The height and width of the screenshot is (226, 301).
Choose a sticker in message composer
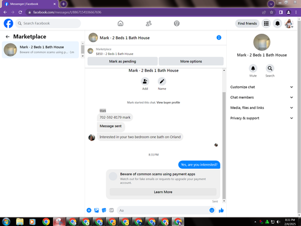(x=104, y=210)
